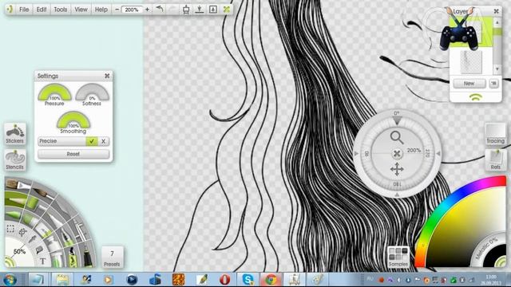Screen dimensions: 511x287
Task: Close the Settings panel
Action: pos(107,76)
